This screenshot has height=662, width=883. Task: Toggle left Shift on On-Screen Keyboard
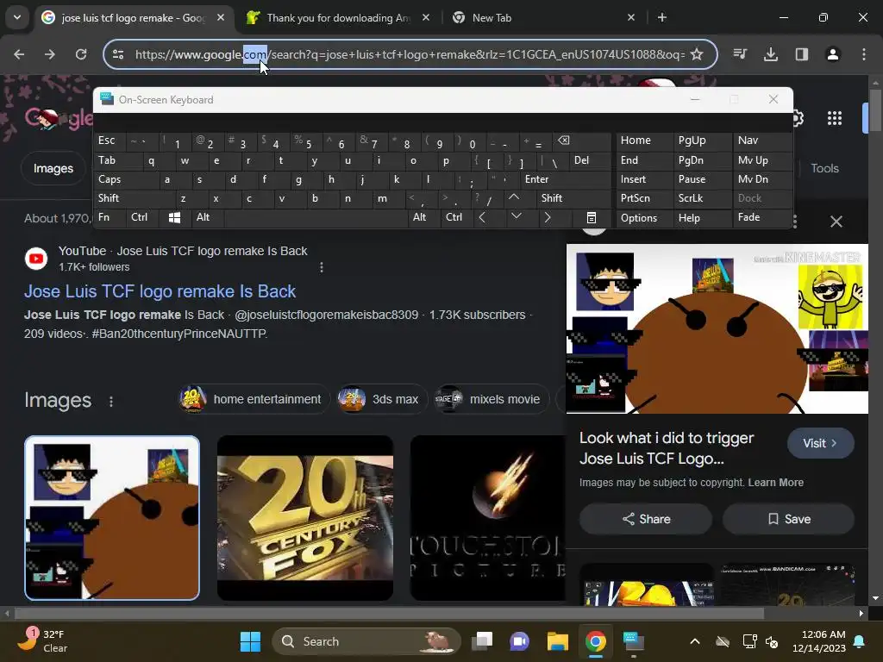click(x=135, y=198)
